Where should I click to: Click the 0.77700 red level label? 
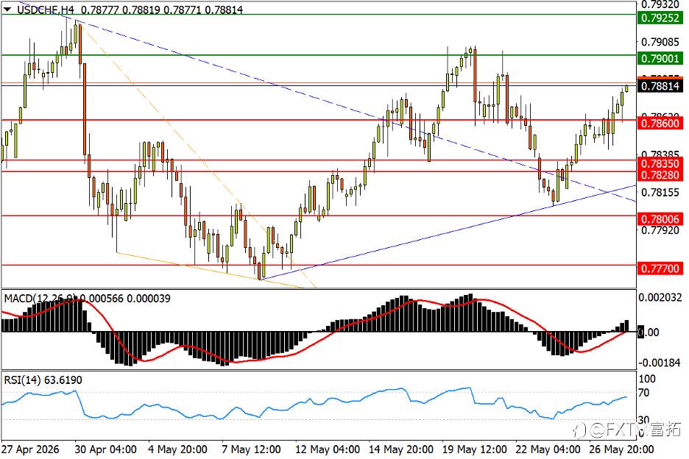coord(660,268)
